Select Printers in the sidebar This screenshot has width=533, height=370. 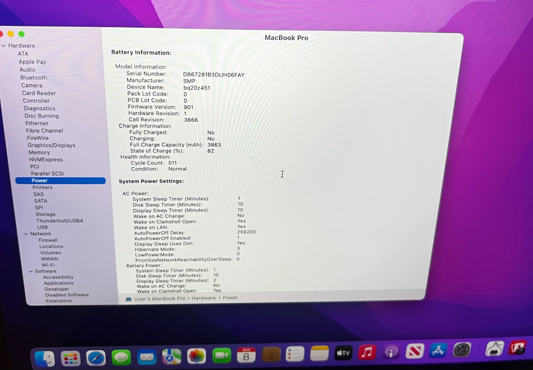click(x=42, y=187)
